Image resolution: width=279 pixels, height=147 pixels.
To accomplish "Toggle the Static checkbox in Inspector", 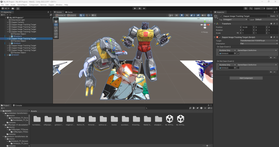I will click(269, 16).
